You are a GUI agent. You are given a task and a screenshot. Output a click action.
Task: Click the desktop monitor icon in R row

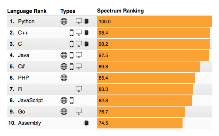pos(79,89)
